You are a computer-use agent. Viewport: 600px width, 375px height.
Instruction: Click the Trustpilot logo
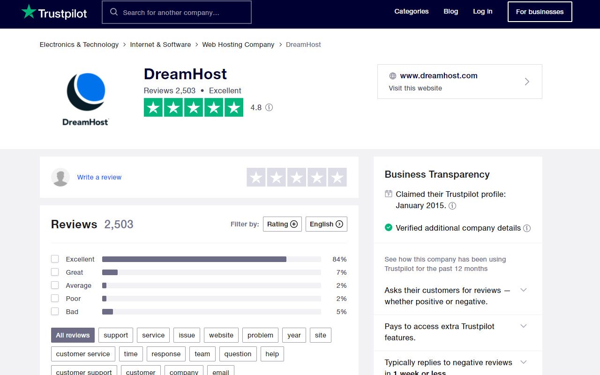[54, 12]
